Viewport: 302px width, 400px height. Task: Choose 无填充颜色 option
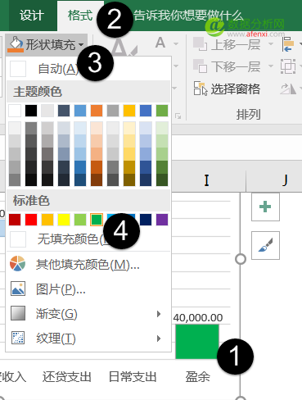point(88,239)
